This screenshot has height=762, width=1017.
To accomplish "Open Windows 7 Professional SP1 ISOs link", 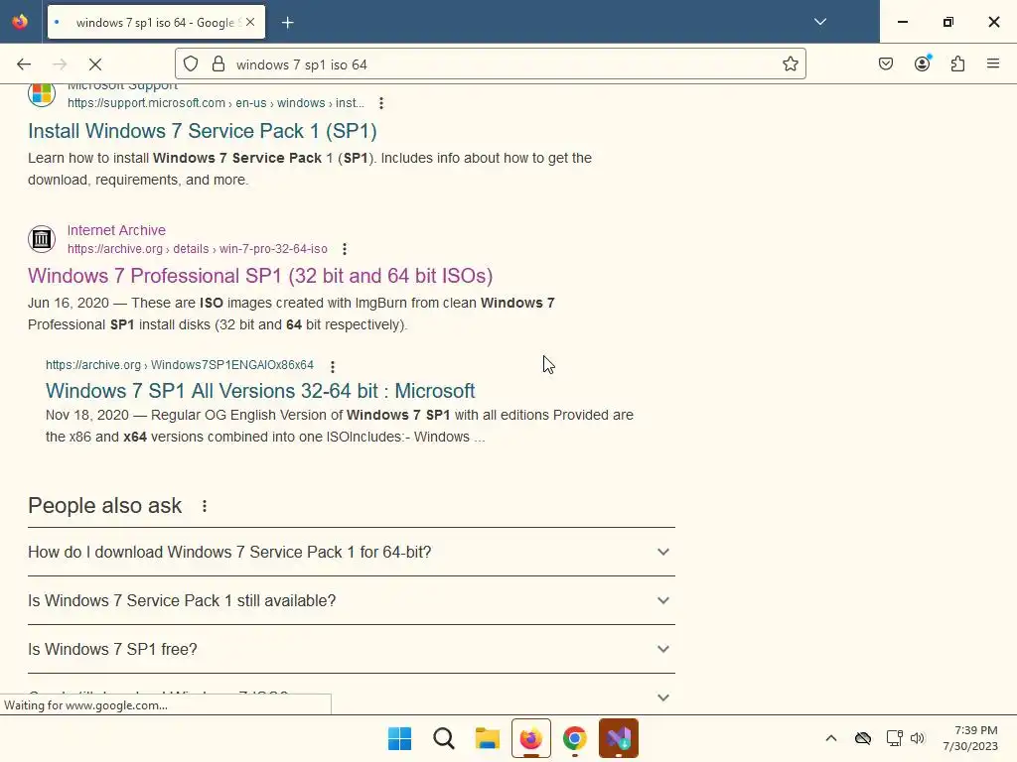I will click(x=260, y=276).
